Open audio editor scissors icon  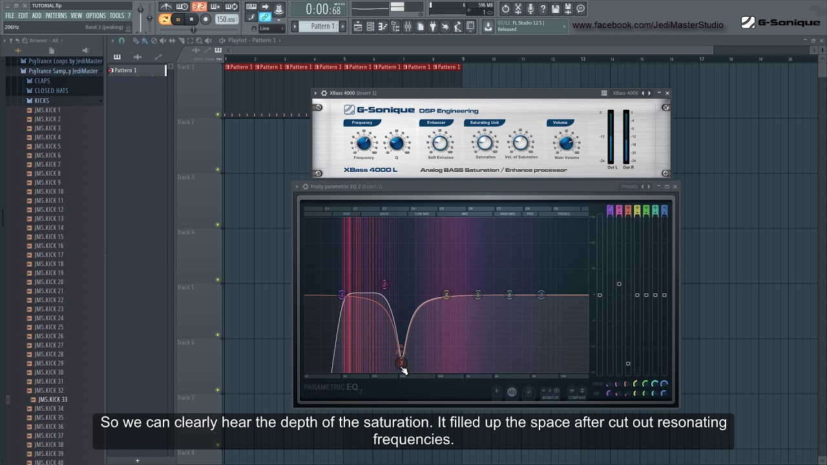click(x=518, y=8)
